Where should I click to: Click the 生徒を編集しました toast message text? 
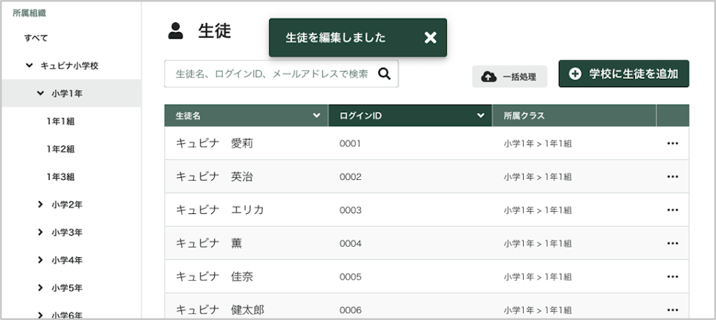point(336,38)
